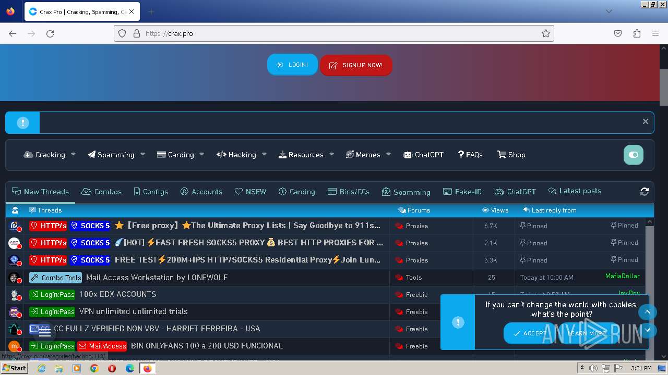Switch to the Combos tab

pyautogui.click(x=102, y=192)
